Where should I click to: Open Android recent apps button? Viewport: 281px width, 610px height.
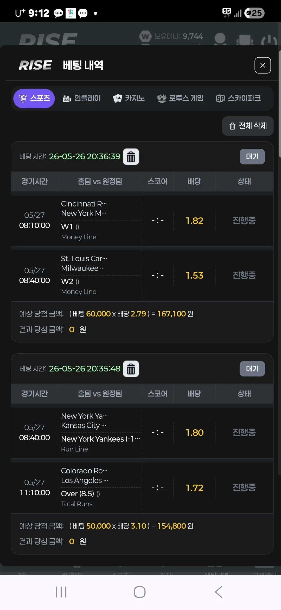click(x=61, y=592)
